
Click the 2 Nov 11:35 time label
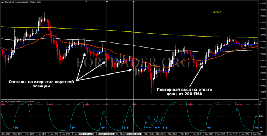41,134
